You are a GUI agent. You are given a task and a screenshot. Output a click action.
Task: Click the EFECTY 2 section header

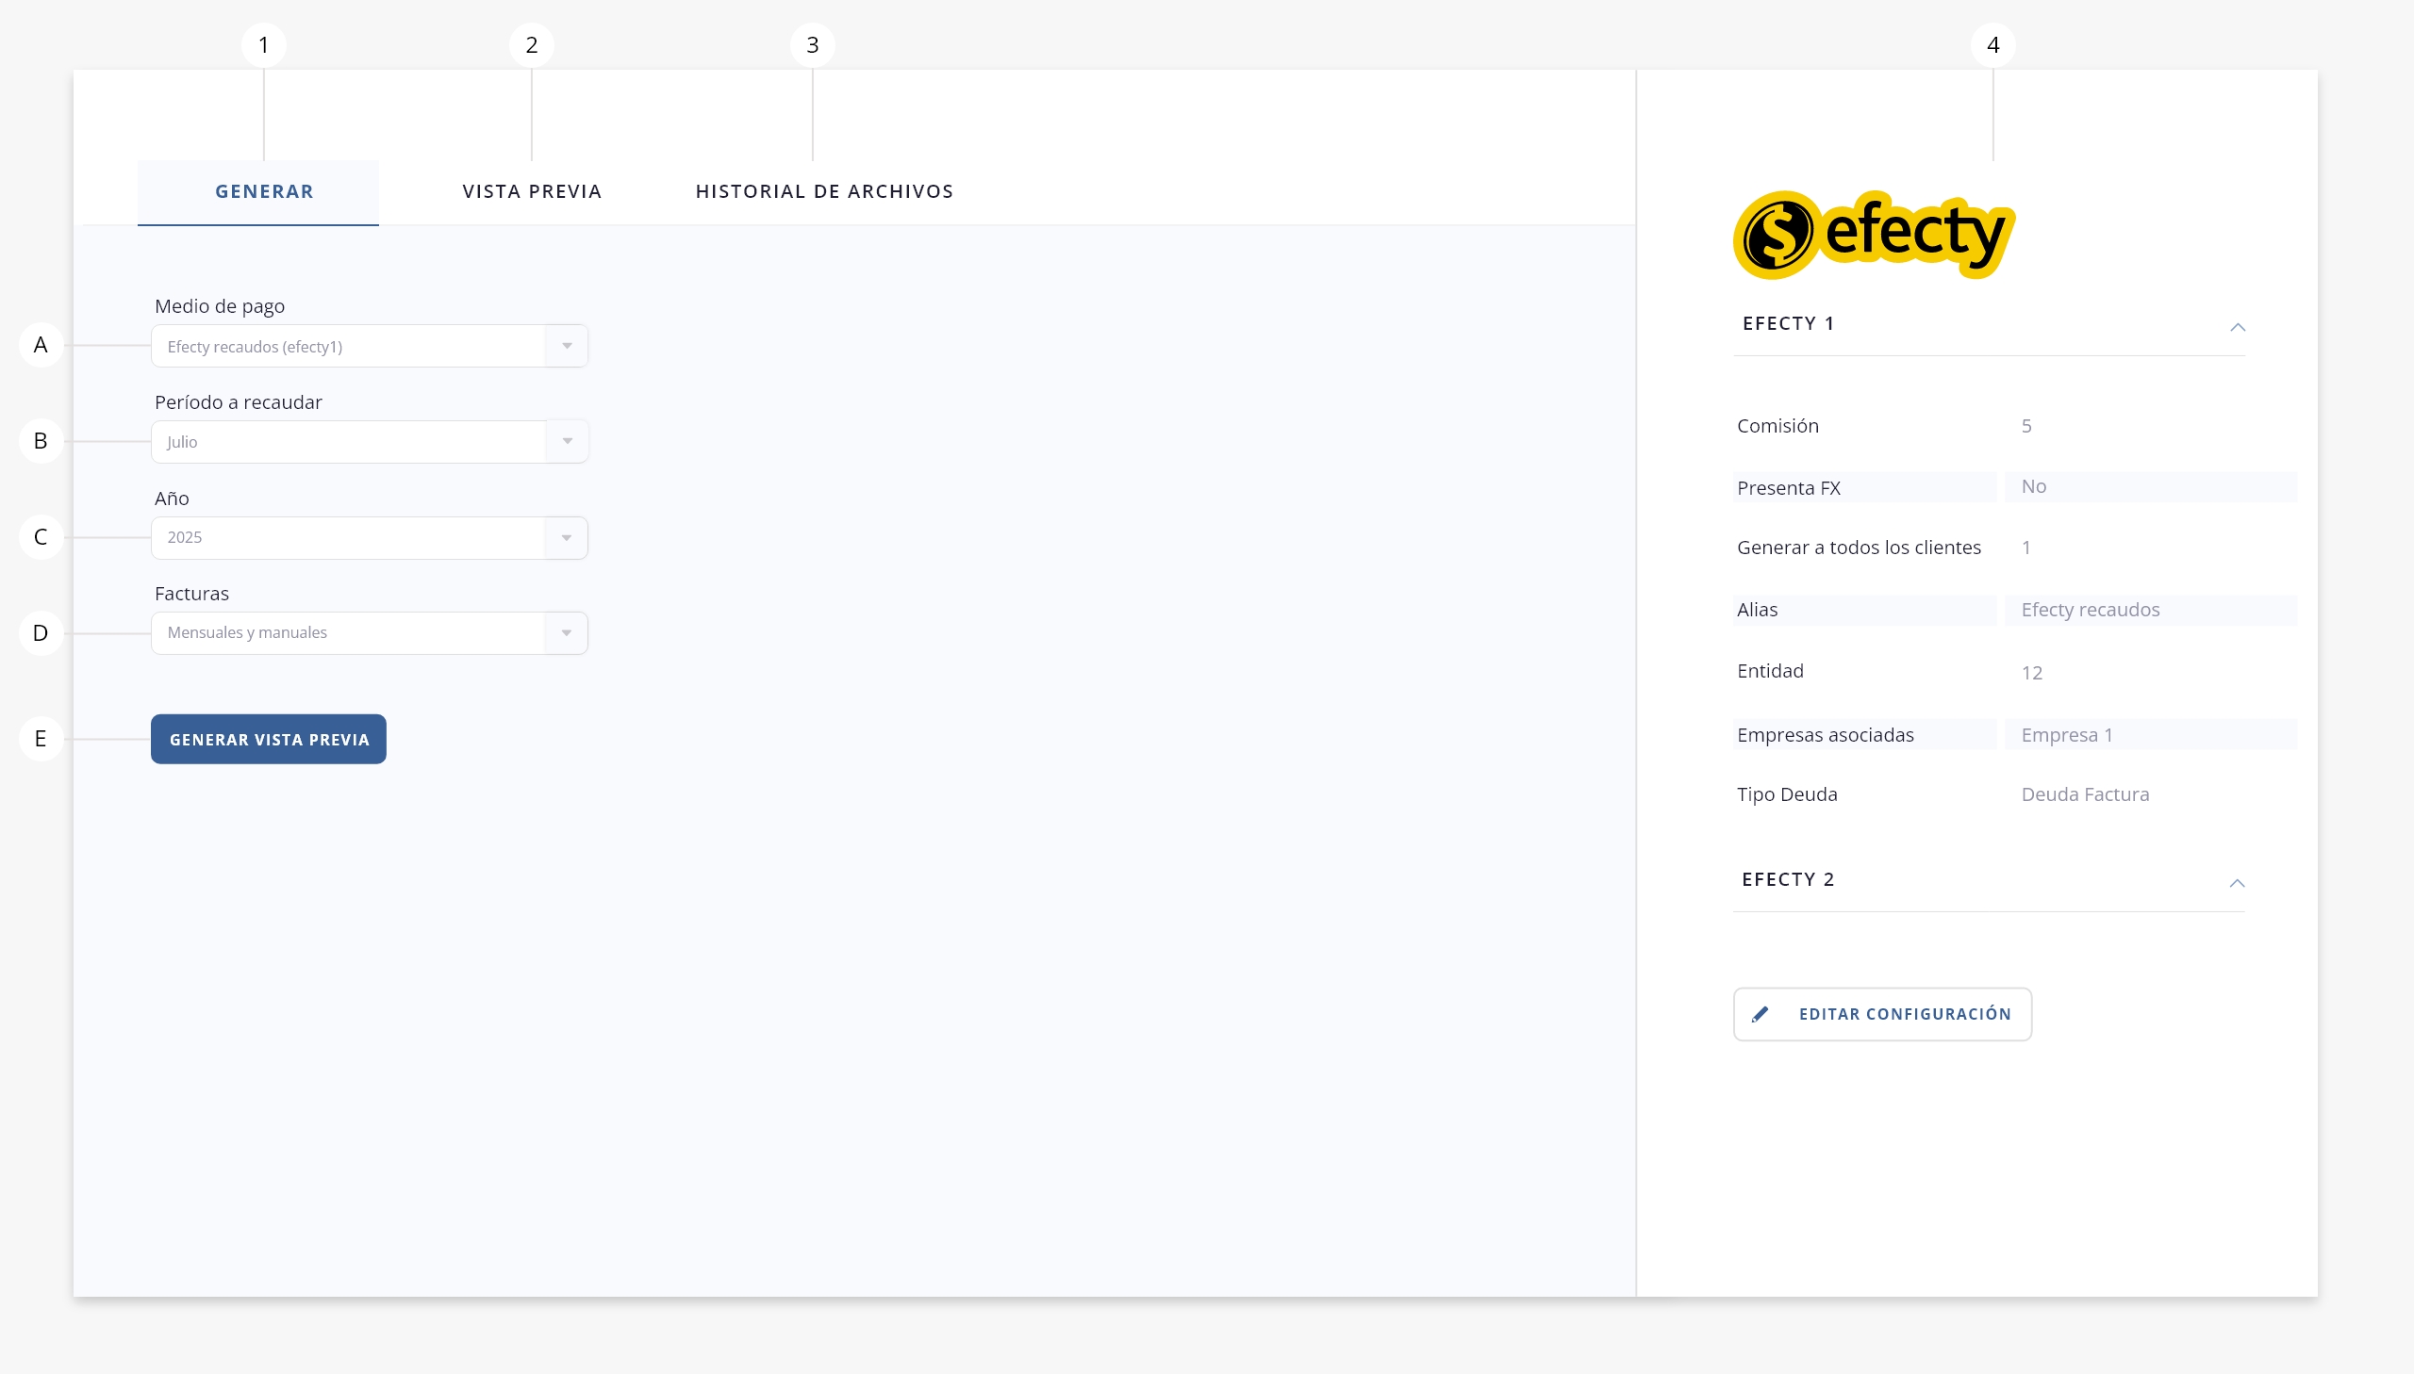[1788, 879]
